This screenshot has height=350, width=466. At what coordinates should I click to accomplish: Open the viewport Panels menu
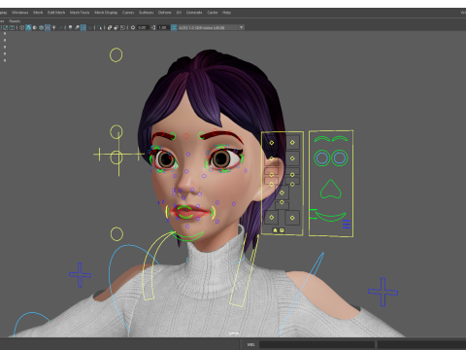pos(15,21)
